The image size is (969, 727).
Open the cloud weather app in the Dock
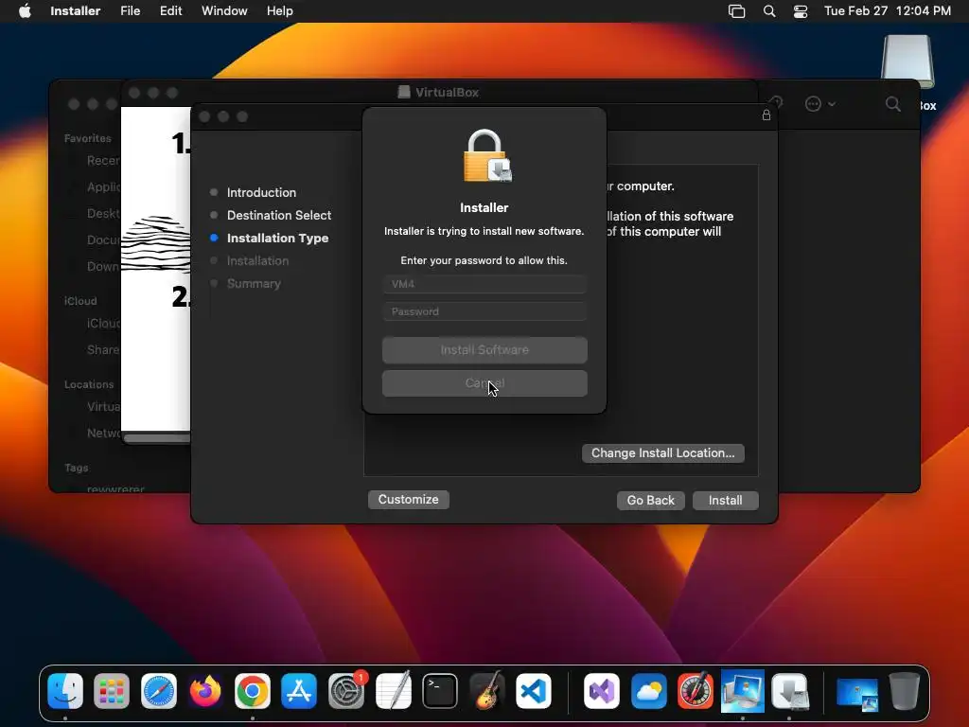[648, 690]
